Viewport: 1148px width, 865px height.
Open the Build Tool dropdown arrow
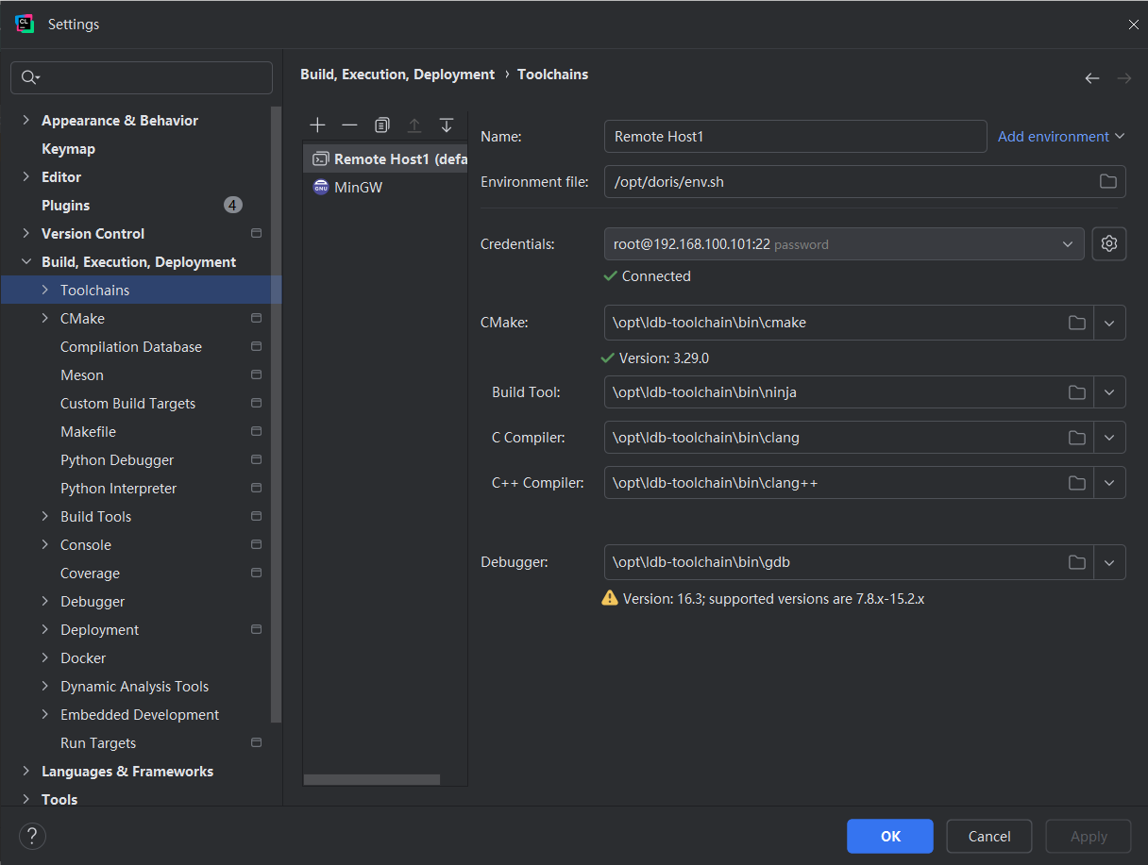pyautogui.click(x=1109, y=392)
